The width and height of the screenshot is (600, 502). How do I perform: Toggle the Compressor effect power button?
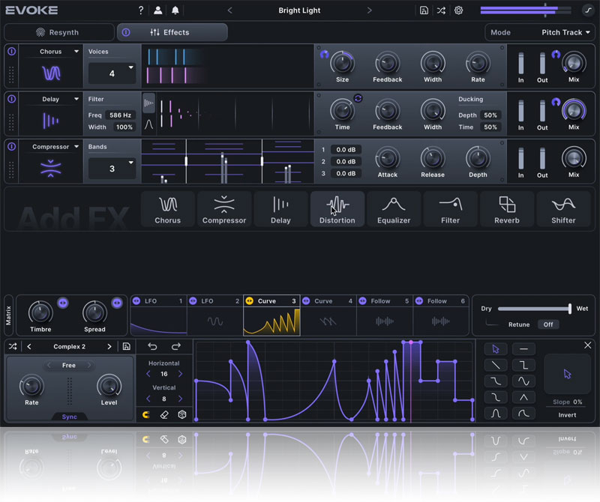click(x=11, y=147)
